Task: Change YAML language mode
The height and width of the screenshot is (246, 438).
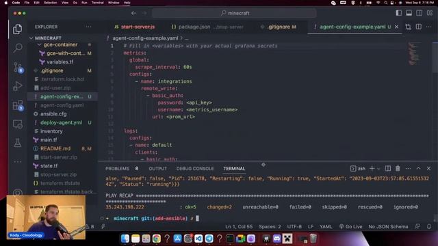Action: point(326,226)
